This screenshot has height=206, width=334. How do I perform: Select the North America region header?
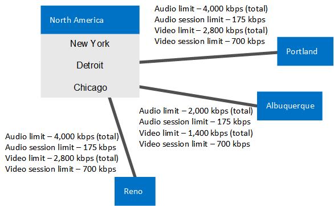90,20
